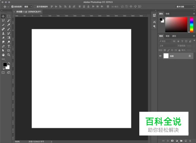Select the Horizontal Type tool
The height and width of the screenshot is (143, 196).
[9, 47]
